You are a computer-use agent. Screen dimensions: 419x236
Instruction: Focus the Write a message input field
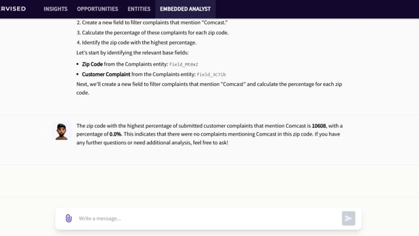[208, 218]
